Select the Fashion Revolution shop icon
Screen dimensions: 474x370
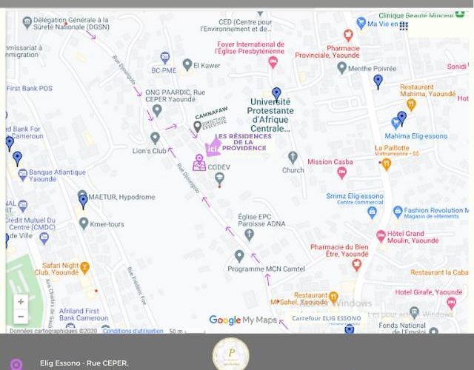tap(398, 212)
